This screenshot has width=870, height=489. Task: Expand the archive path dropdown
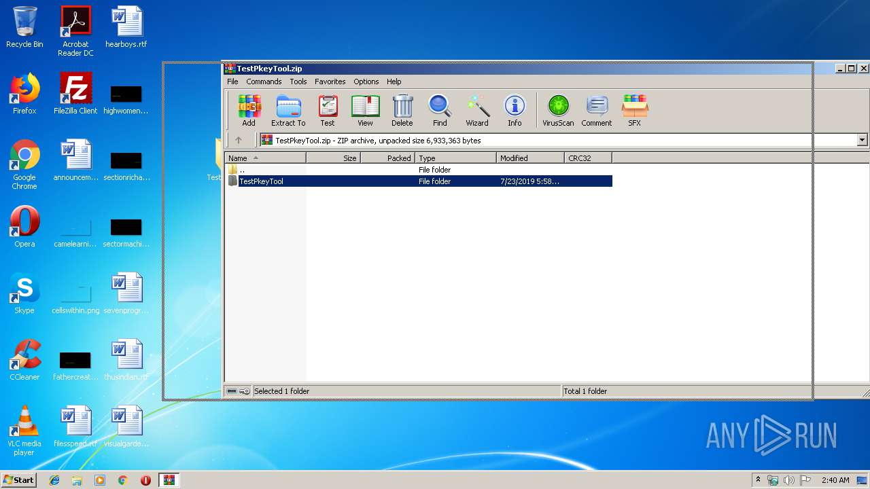pos(863,141)
